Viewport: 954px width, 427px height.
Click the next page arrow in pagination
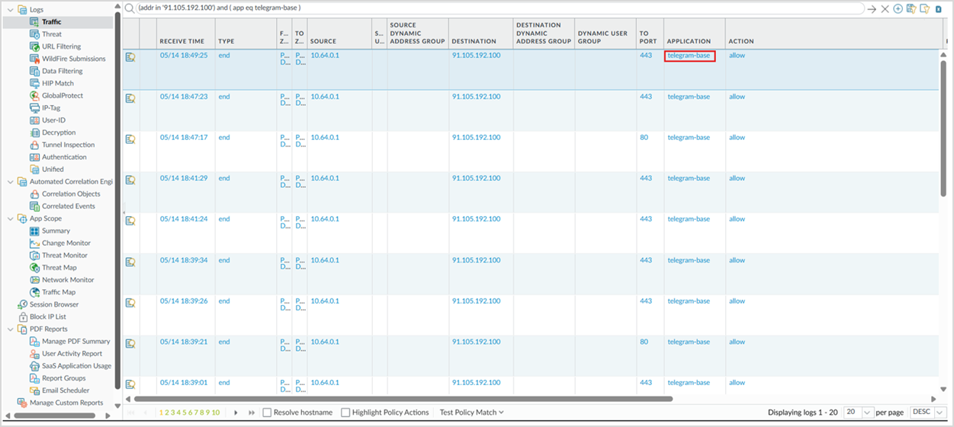[236, 413]
